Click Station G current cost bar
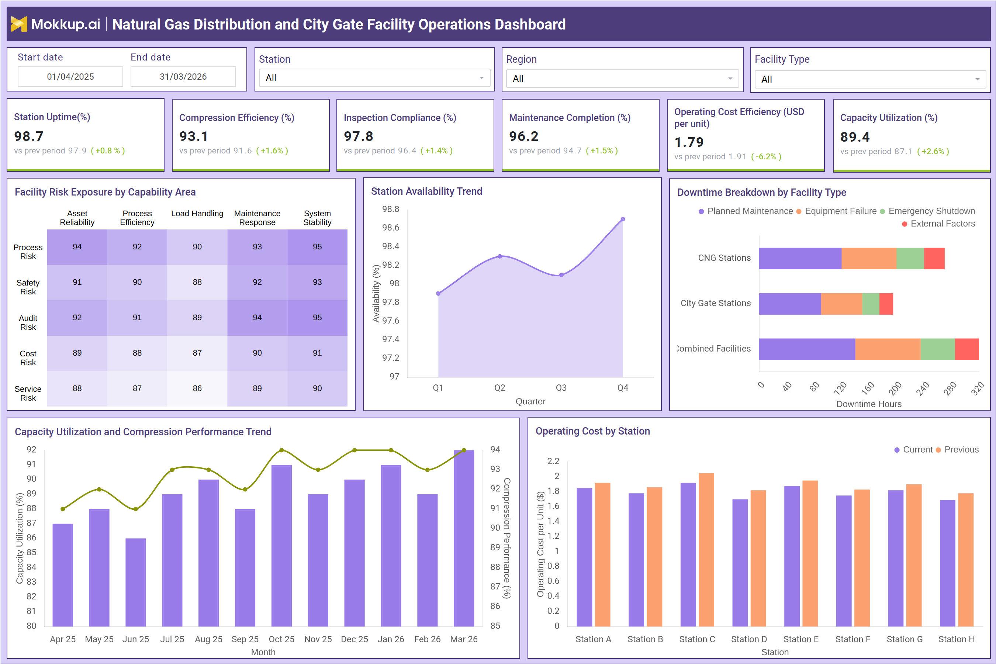This screenshot has width=996, height=664. pos(896,558)
